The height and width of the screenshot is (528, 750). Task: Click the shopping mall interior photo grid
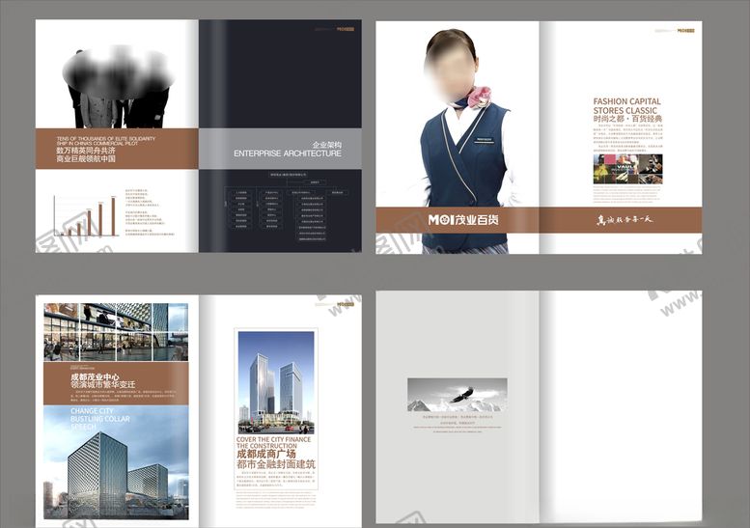click(117, 331)
